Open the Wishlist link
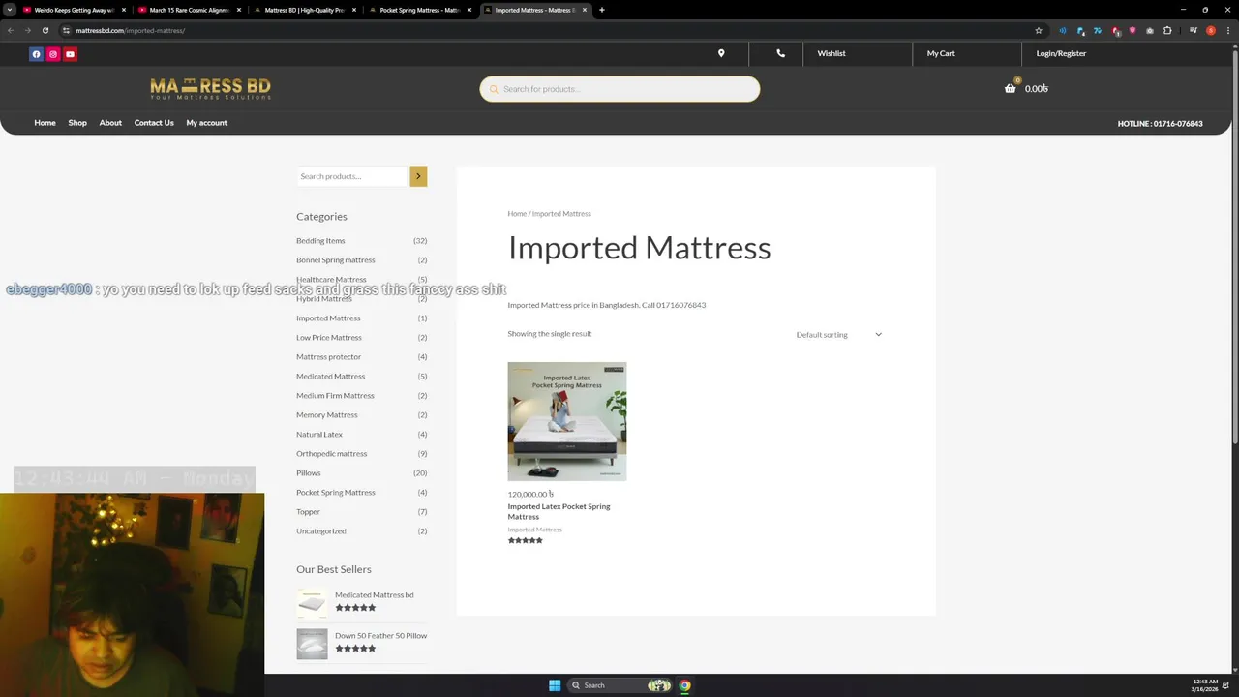This screenshot has height=697, width=1239. tap(831, 53)
